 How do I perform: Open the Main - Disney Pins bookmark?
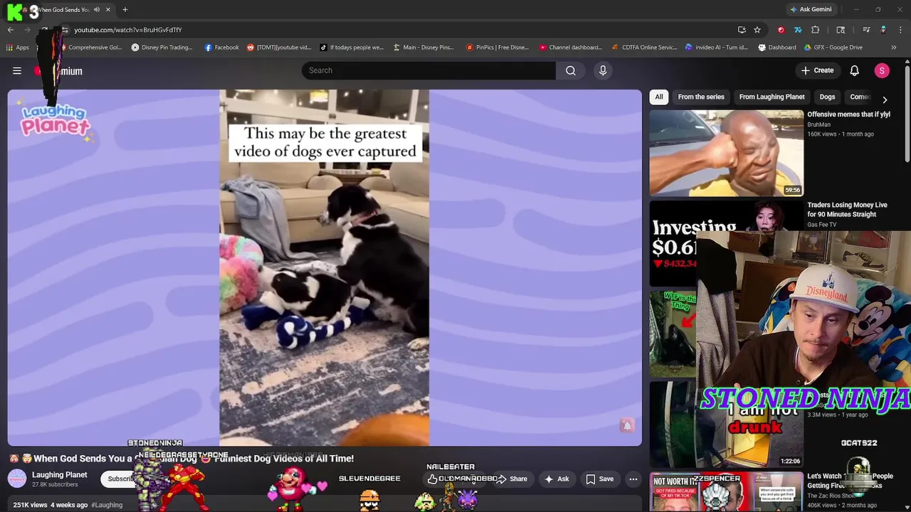point(423,48)
